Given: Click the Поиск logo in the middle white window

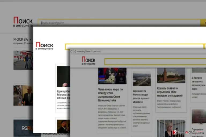Looking at the screenshot, I should (x=45, y=46).
